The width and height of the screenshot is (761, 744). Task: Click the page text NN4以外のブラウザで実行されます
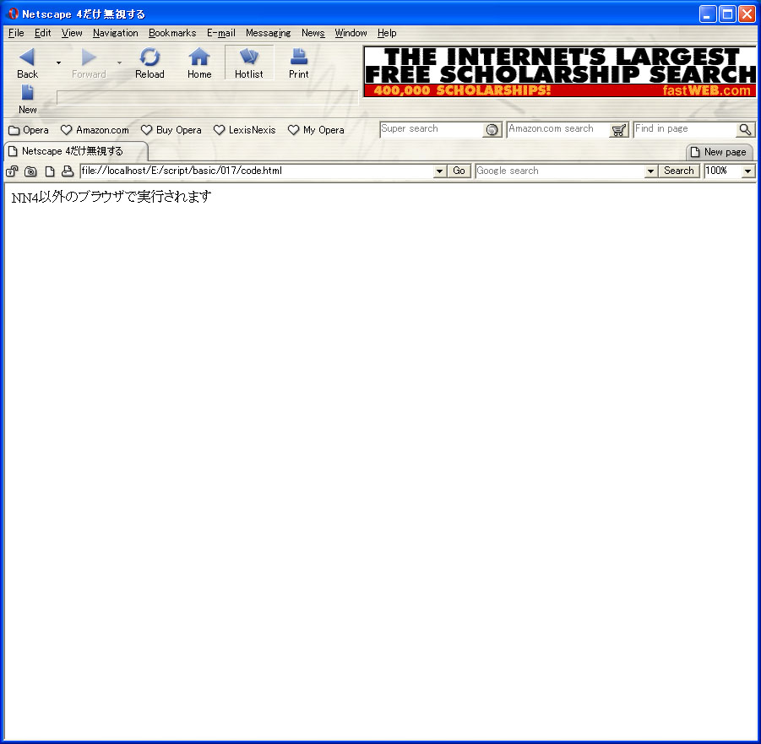click(x=111, y=197)
